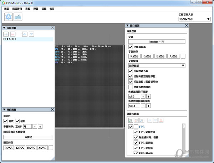Close the item settings panel on the right

(x=187, y=26)
